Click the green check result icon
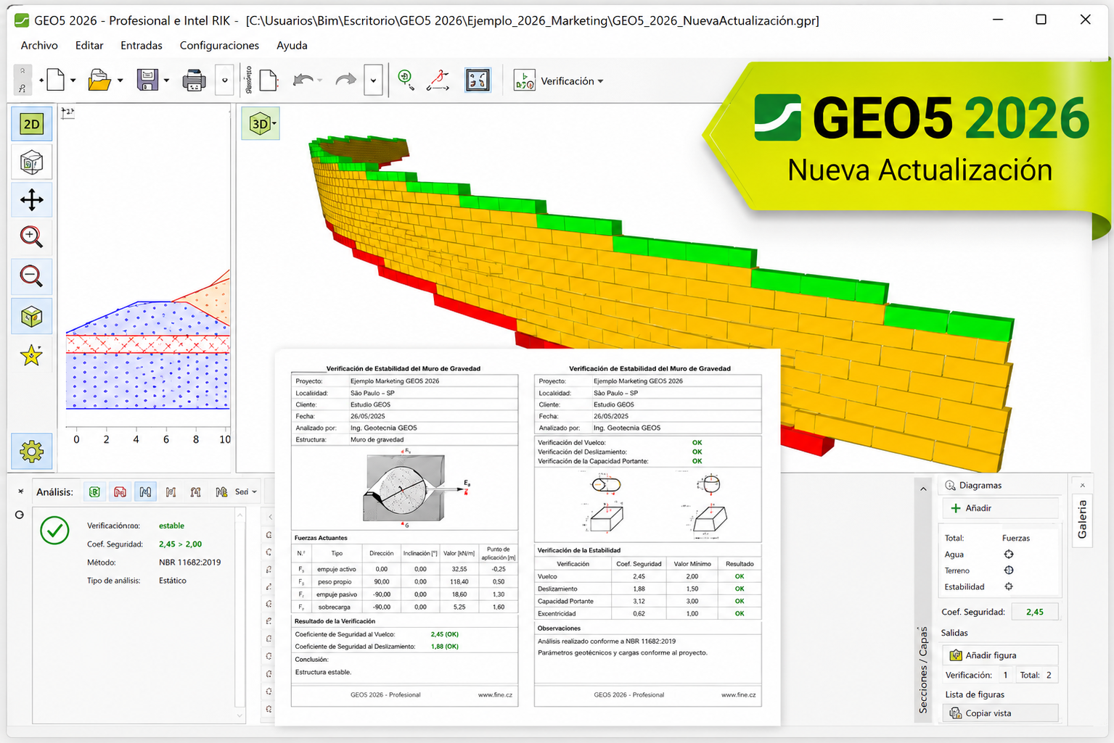Viewport: 1114px width, 743px height. (54, 531)
